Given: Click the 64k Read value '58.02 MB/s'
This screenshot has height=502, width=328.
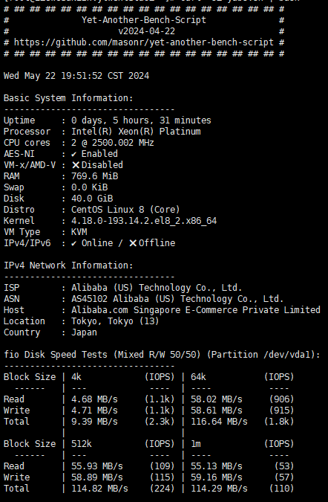Looking at the screenshot, I should (217, 399).
